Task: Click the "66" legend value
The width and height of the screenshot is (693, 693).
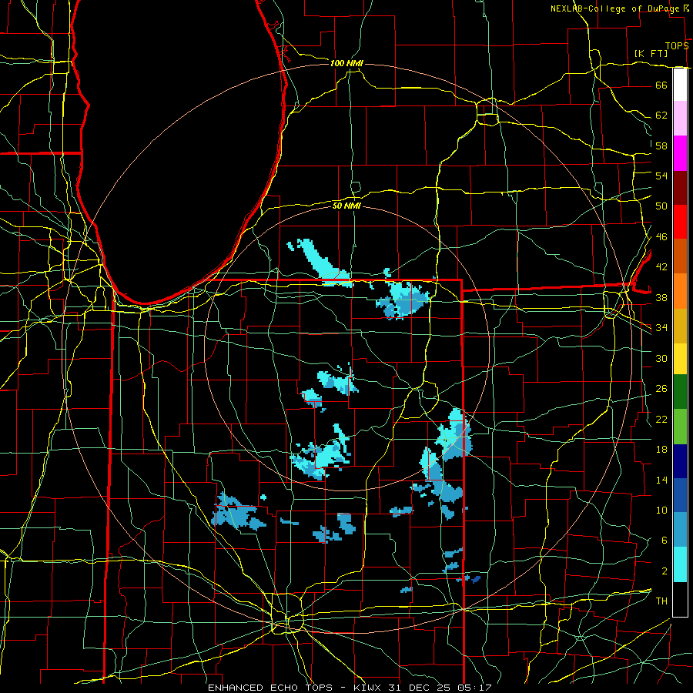Action: click(661, 85)
